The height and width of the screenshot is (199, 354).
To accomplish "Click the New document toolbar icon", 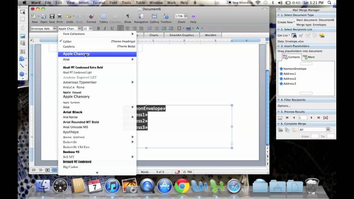I will [33, 17].
